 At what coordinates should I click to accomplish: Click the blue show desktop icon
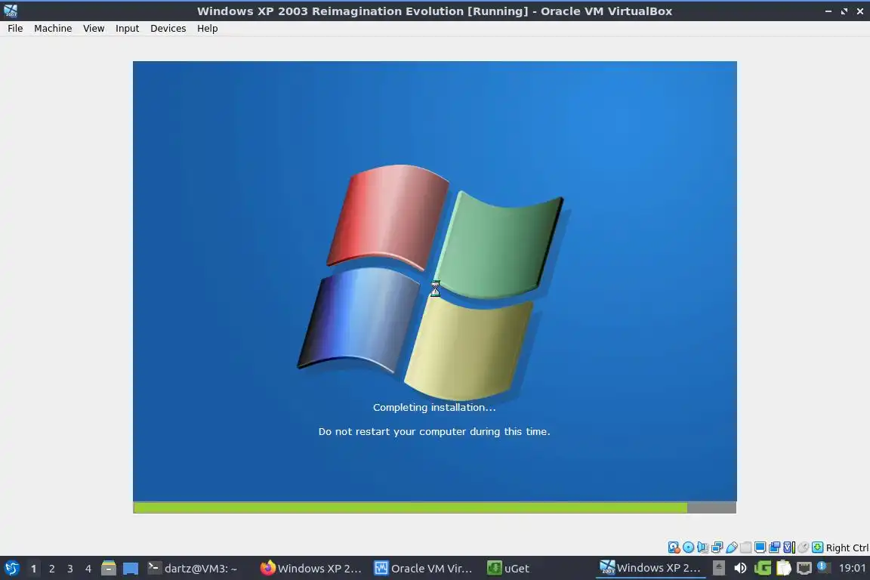[131, 569]
